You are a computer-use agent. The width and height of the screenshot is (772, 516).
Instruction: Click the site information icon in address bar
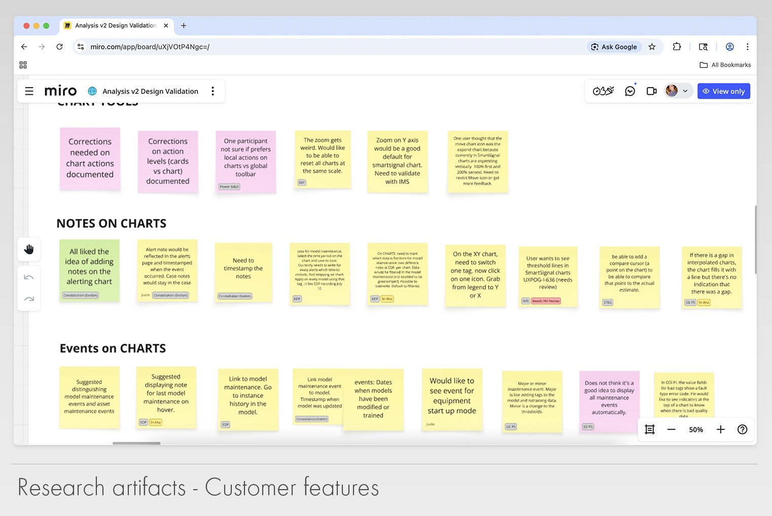point(80,47)
